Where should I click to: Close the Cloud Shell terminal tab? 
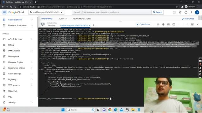[89, 25]
